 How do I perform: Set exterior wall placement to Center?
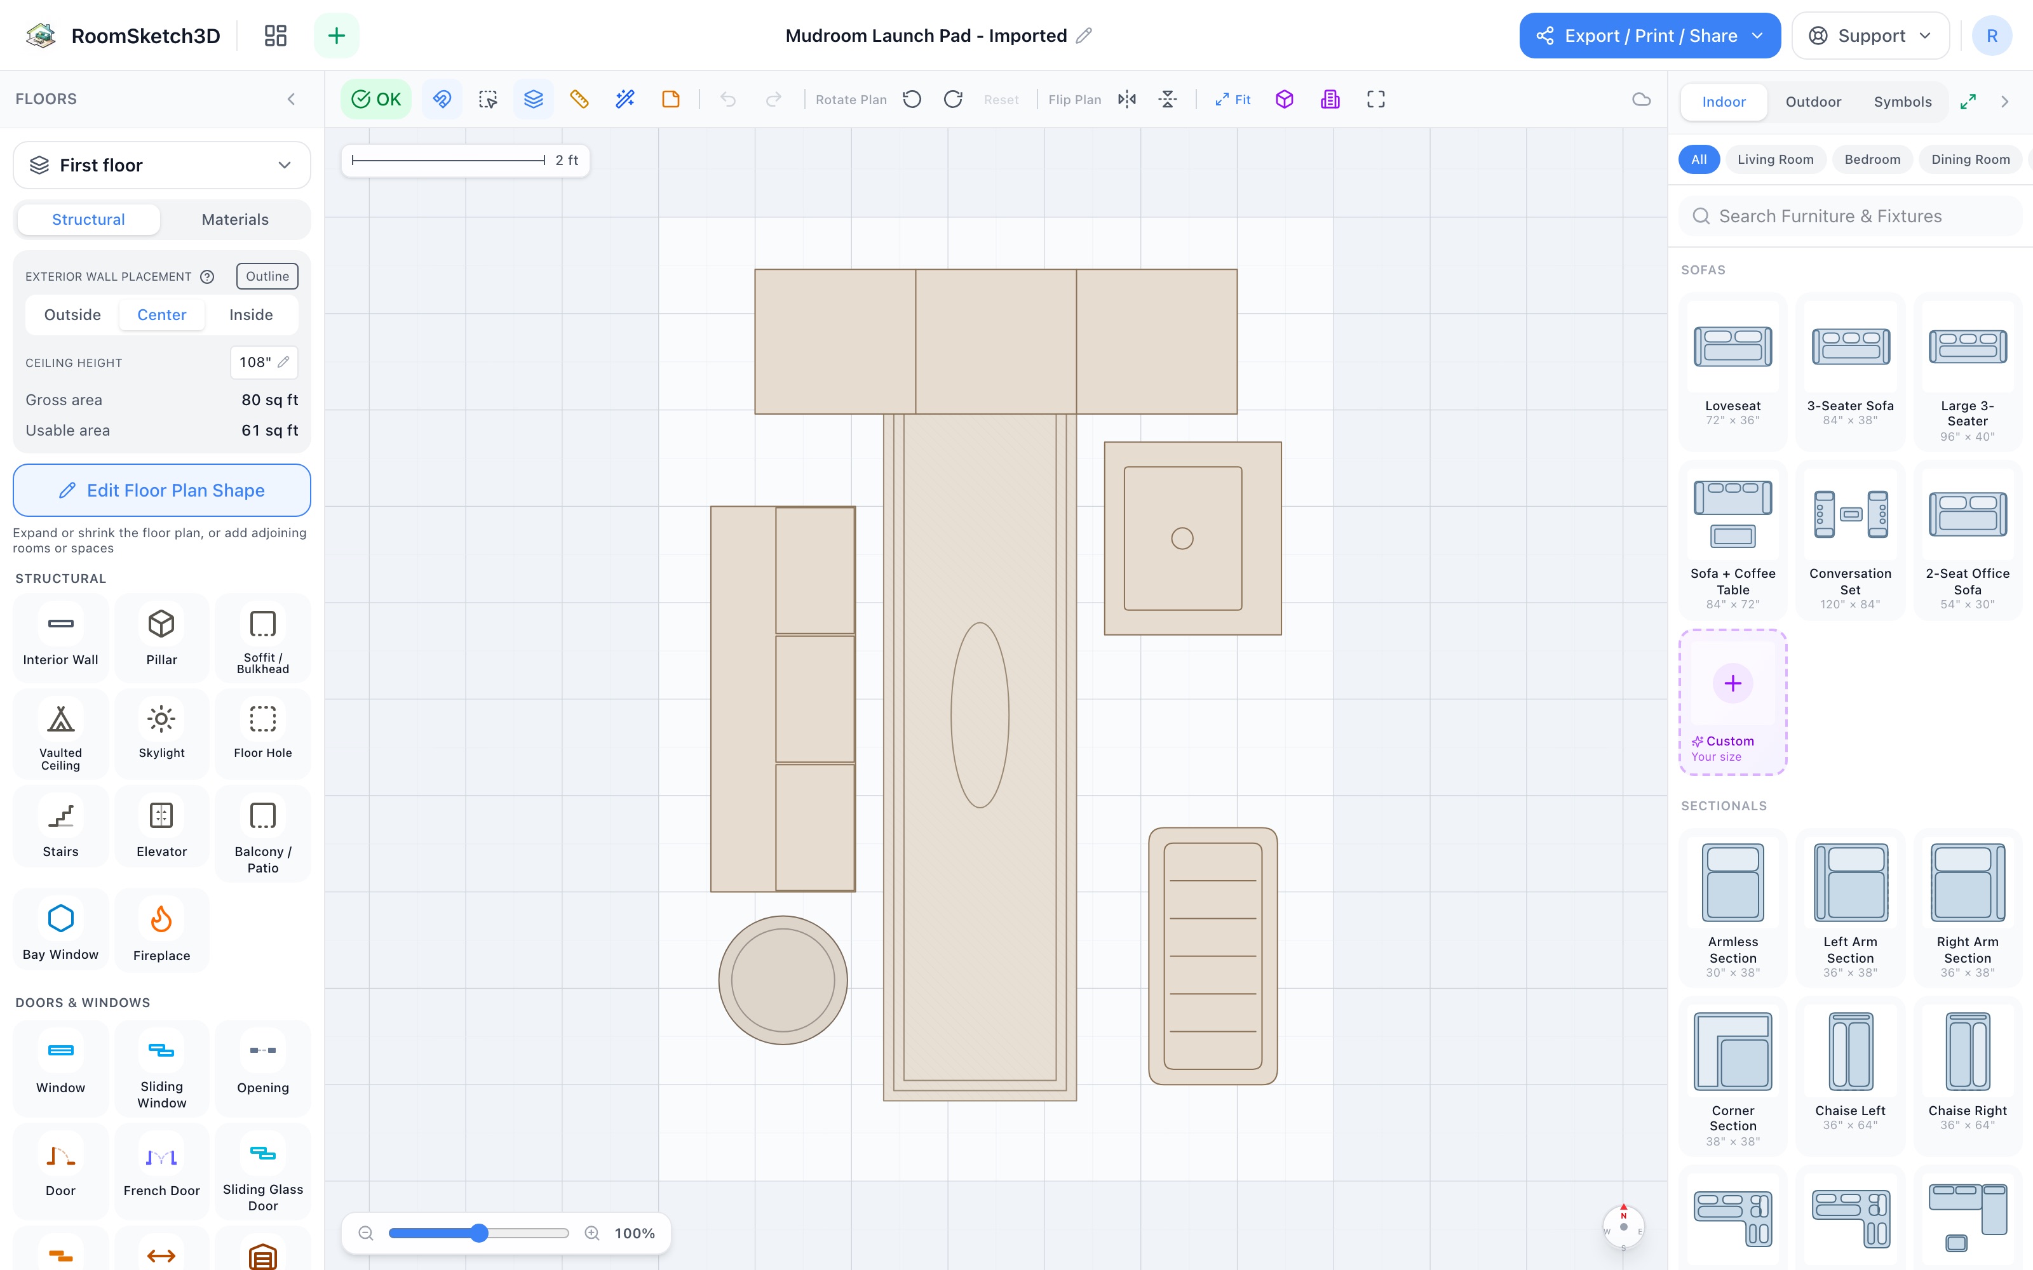click(161, 315)
